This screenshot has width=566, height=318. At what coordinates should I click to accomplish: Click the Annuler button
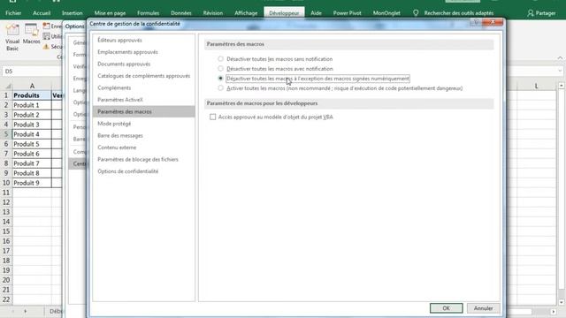(483, 308)
